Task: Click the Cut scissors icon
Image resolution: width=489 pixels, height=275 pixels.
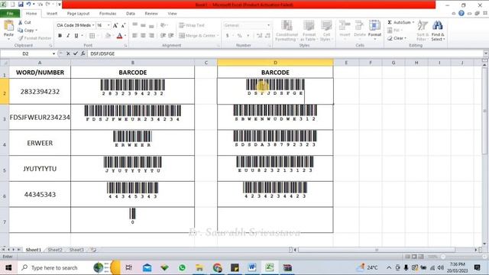Action: coord(21,22)
